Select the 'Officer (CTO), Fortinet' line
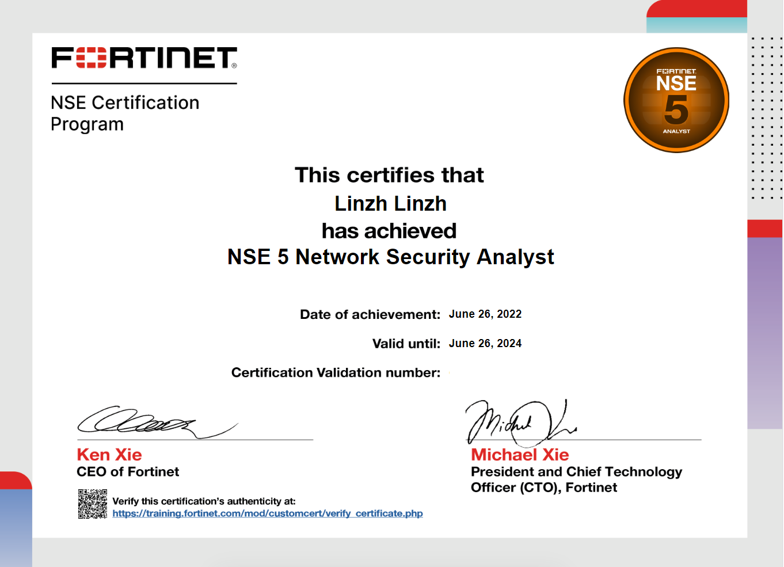This screenshot has height=567, width=784. pos(544,488)
